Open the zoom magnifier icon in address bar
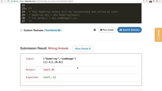162x91 pixels. tap(144, 1)
